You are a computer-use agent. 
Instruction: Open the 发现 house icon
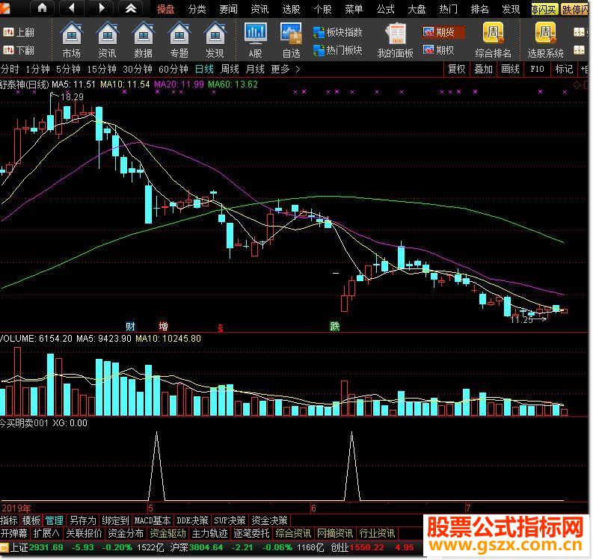pos(215,40)
